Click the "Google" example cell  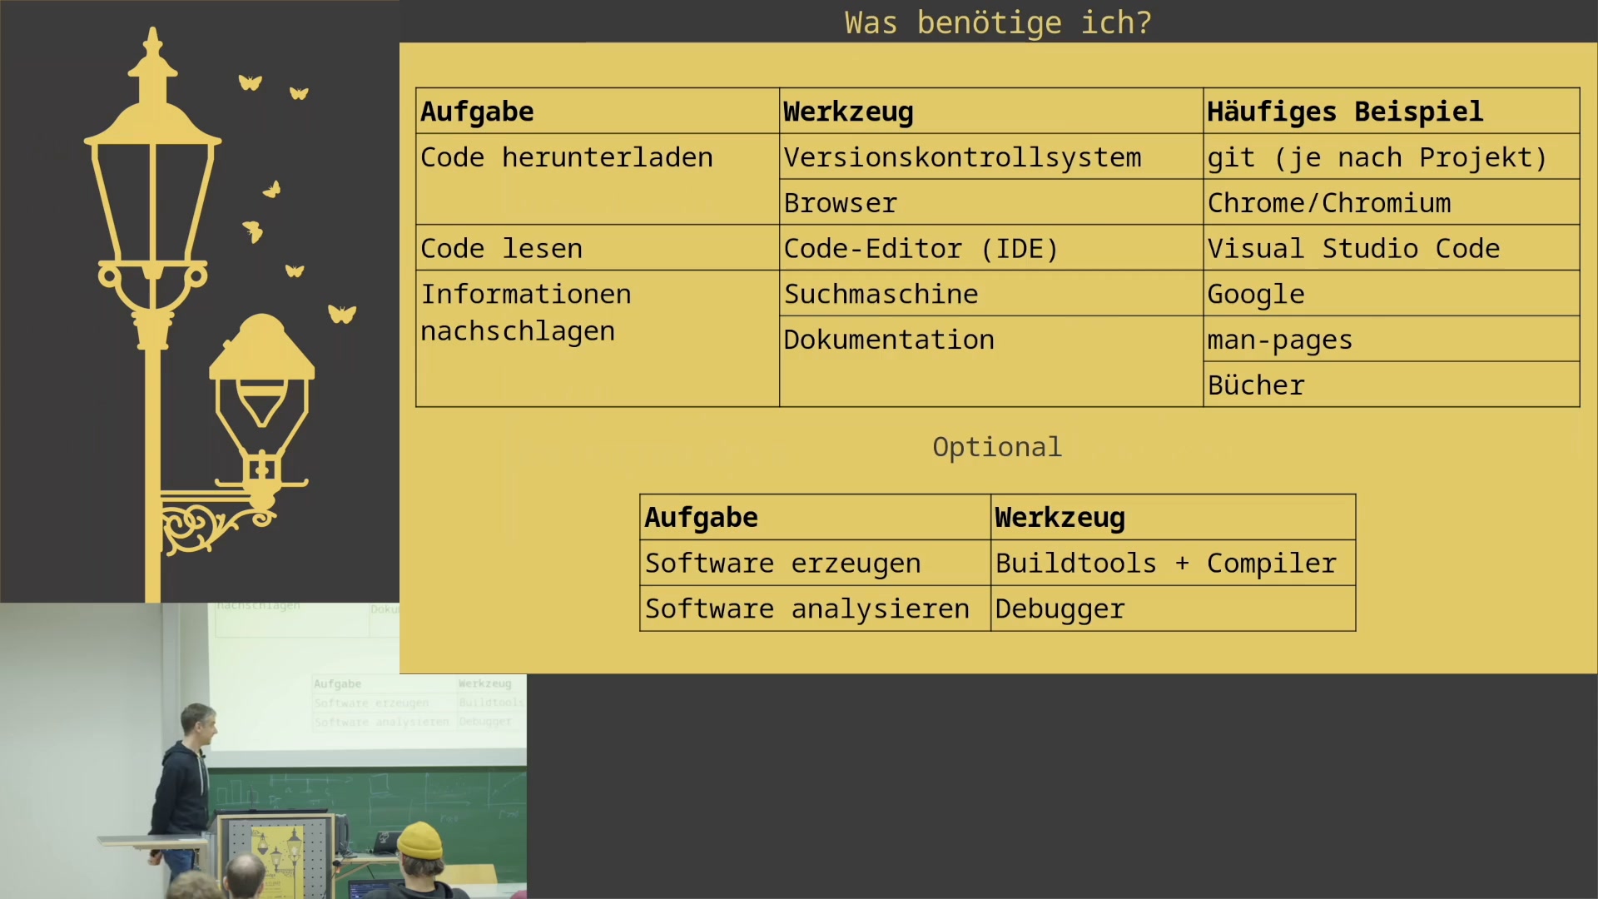1256,294
